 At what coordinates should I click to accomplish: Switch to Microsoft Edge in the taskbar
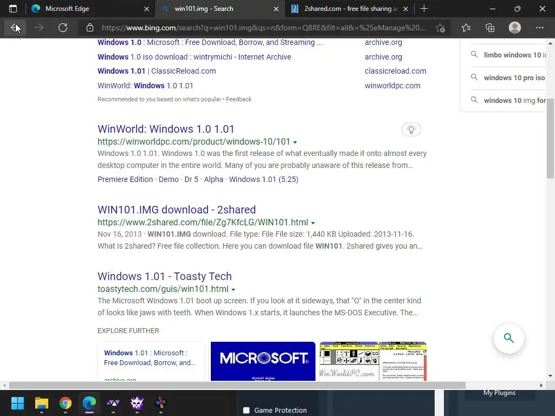pos(89,403)
